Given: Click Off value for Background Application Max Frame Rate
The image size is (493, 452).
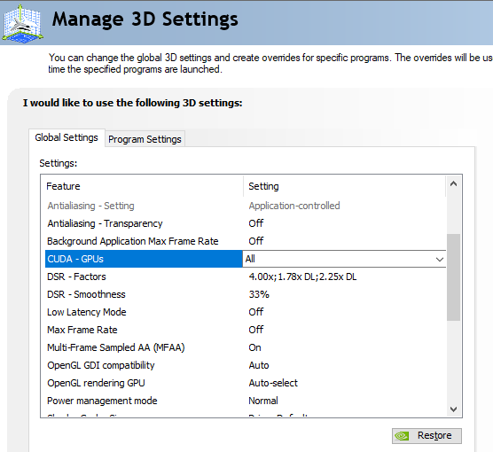Looking at the screenshot, I should [x=256, y=241].
